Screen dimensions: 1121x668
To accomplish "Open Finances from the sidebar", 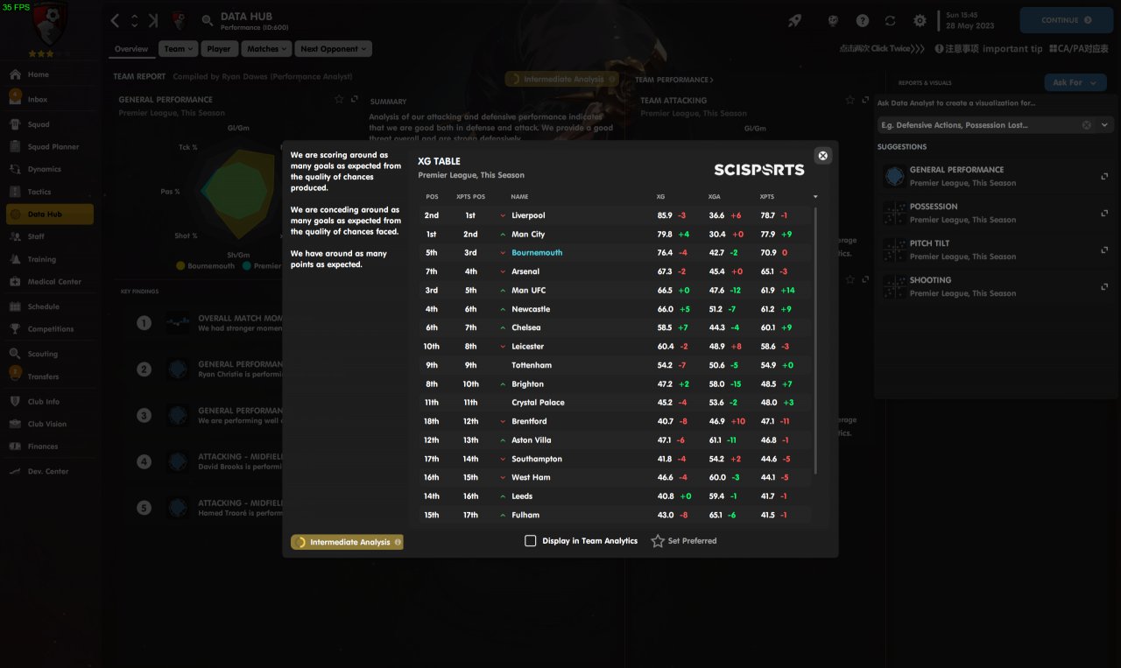I will pyautogui.click(x=43, y=447).
